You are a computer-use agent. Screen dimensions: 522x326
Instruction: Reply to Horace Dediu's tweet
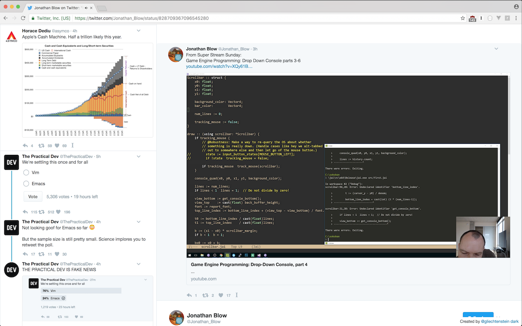pos(25,145)
